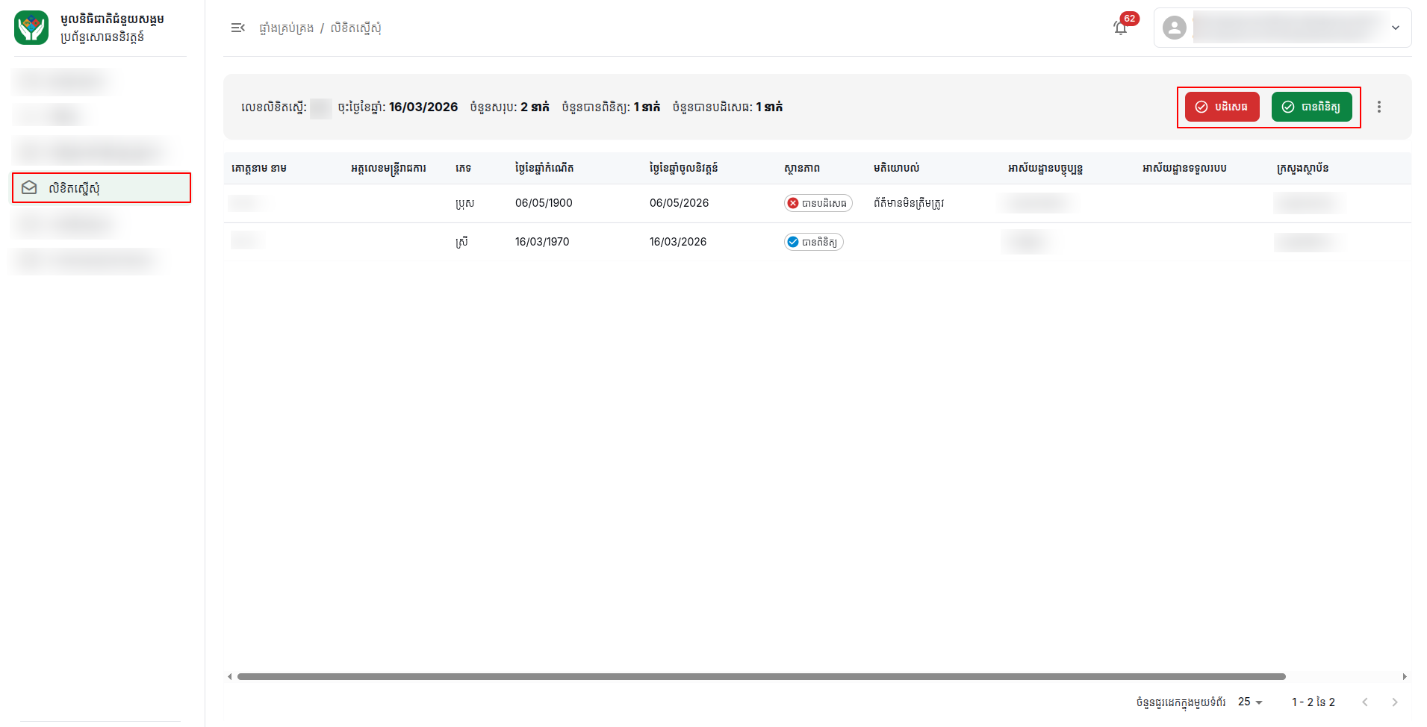1427x727 pixels.
Task: Click the ភេទ column header
Action: point(463,168)
